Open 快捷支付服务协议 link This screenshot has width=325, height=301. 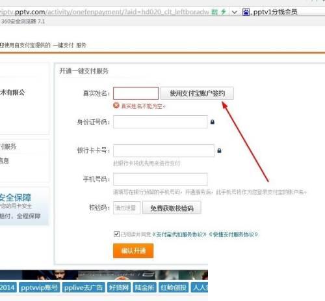point(233,235)
